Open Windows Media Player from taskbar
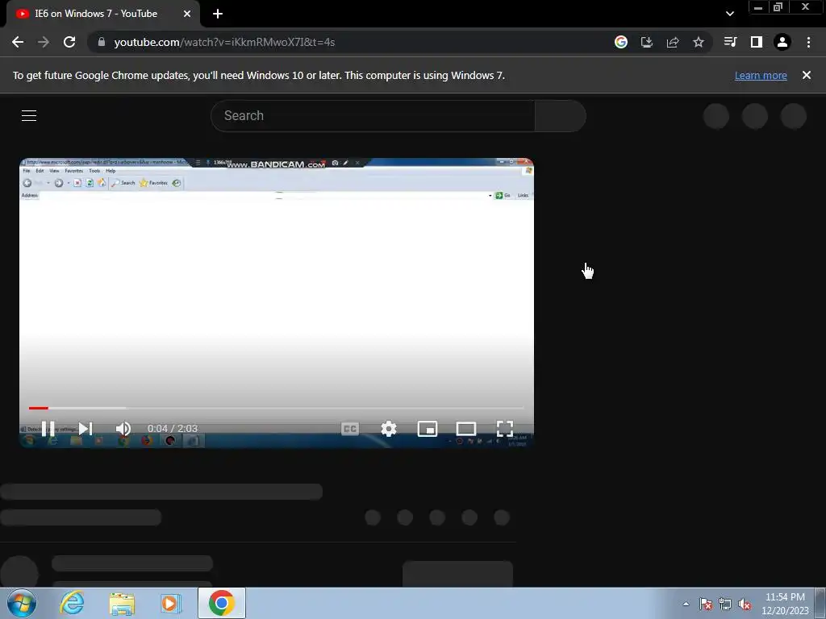The width and height of the screenshot is (826, 619). pyautogui.click(x=171, y=603)
